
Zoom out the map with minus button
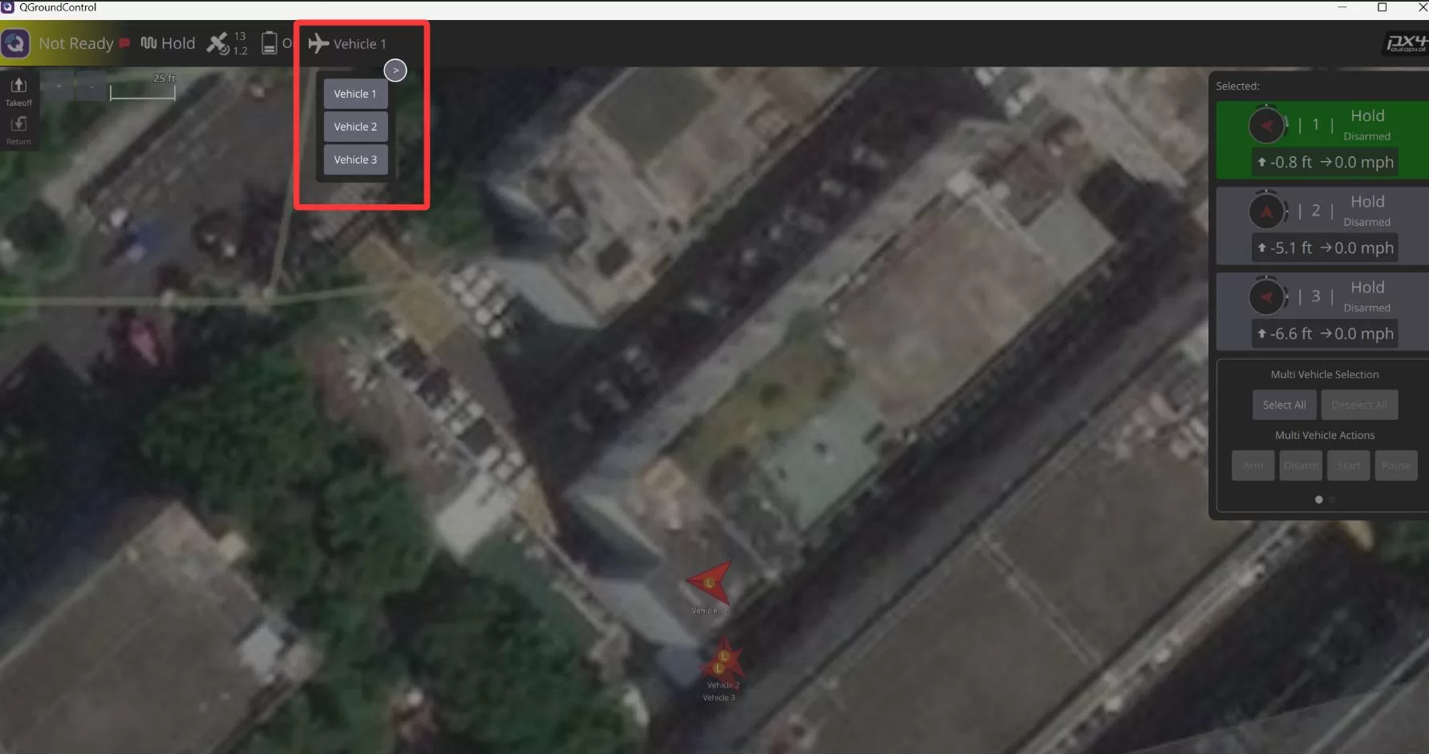[91, 86]
